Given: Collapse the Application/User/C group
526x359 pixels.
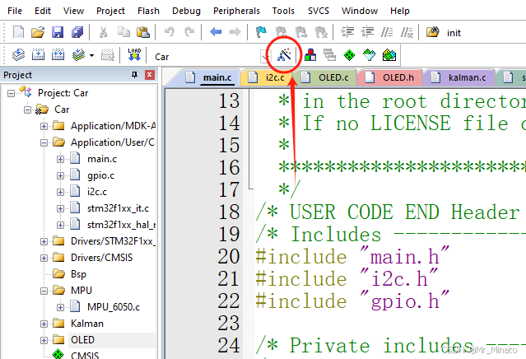Looking at the screenshot, I should pyautogui.click(x=44, y=142).
